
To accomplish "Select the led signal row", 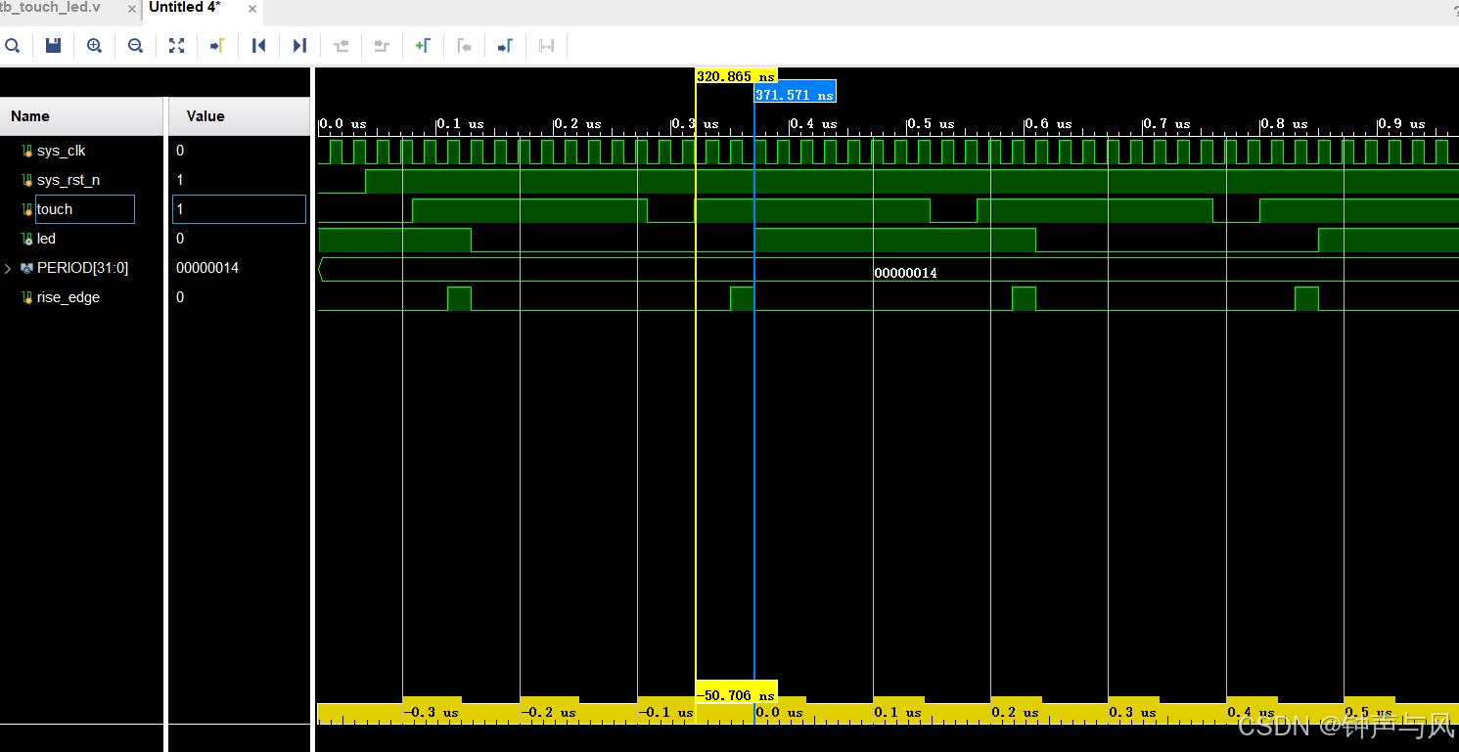I will point(45,239).
